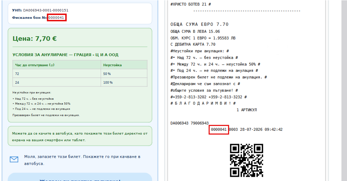Click the receipt line '#• Между 72 ч. и 24 ч. — неустойка 50% #'
Screen dimensions: 347x181
tap(215, 64)
